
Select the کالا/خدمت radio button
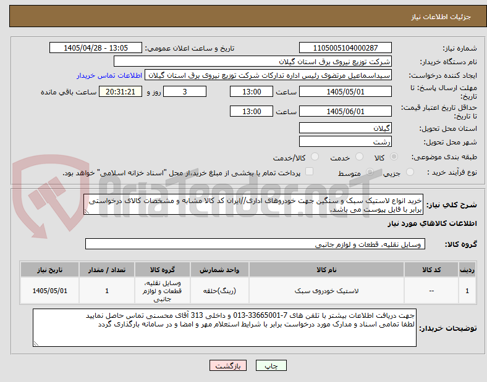click(315, 157)
